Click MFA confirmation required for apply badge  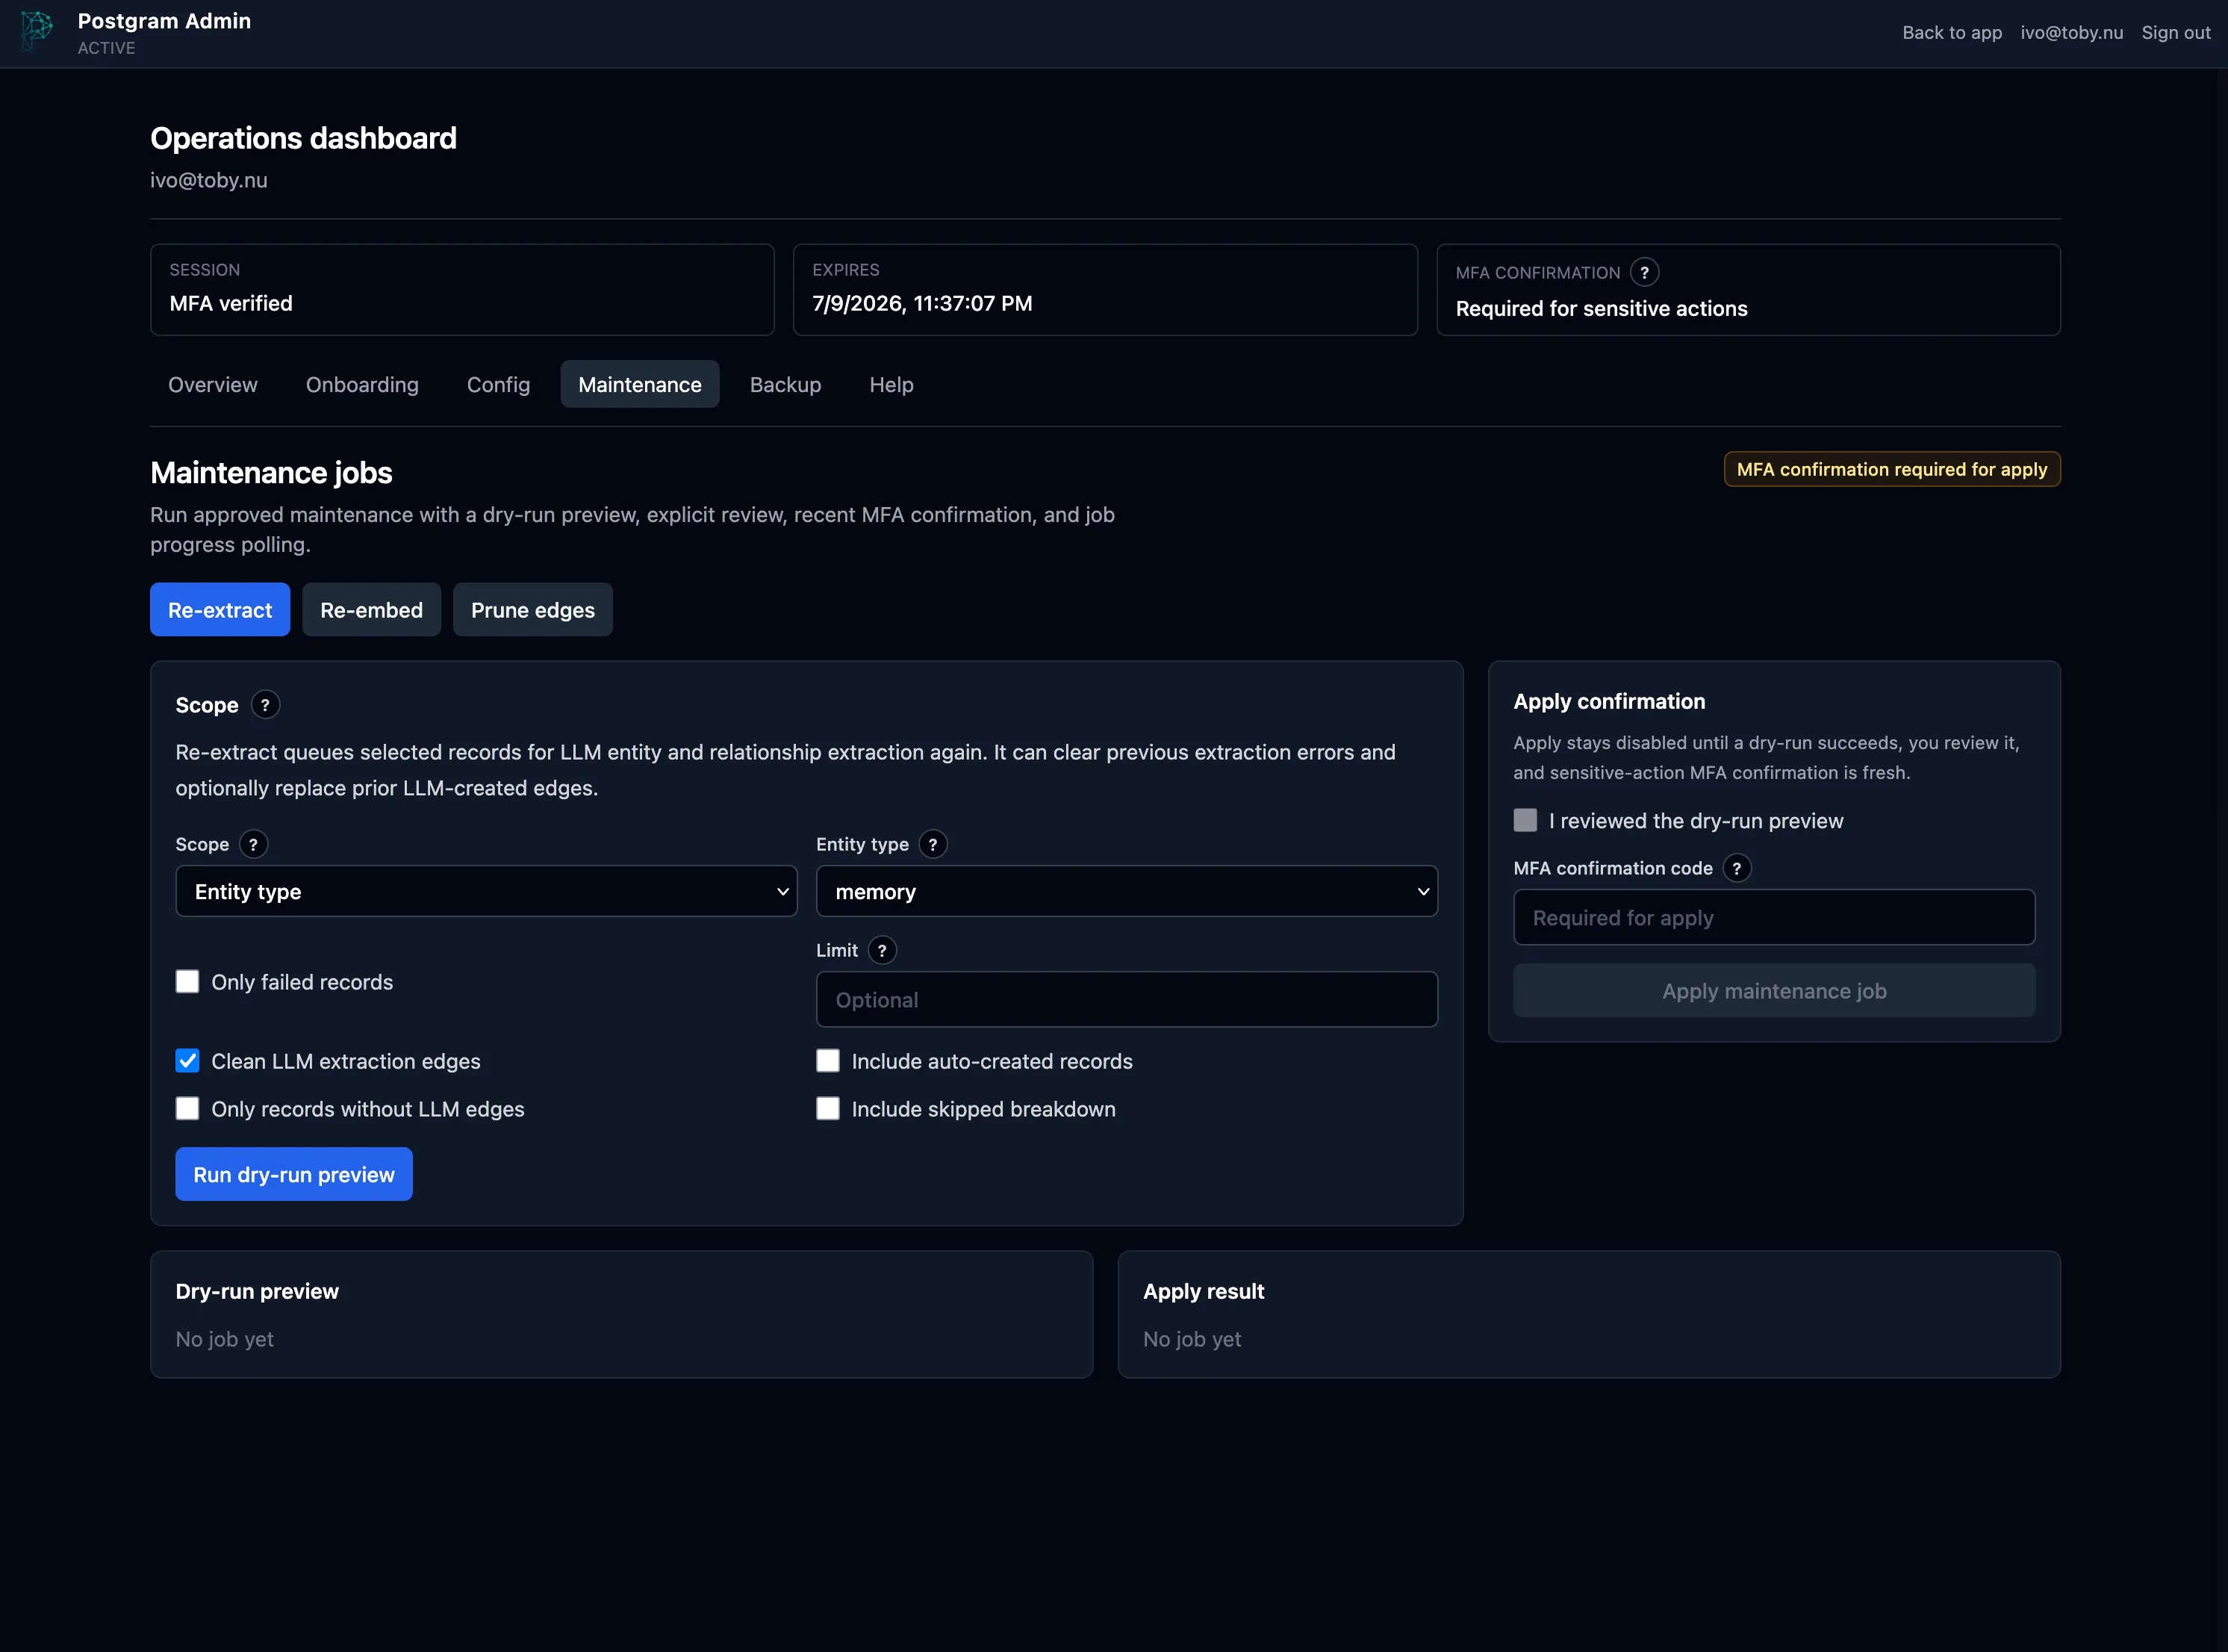pos(1892,470)
